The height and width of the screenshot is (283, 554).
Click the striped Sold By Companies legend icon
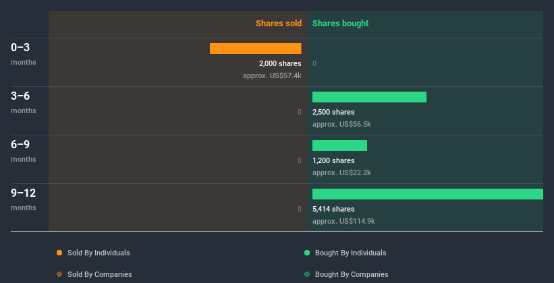coord(59,274)
